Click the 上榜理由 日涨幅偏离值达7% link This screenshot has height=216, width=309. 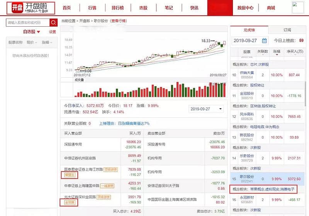(124, 124)
